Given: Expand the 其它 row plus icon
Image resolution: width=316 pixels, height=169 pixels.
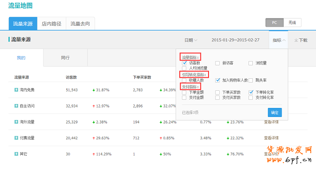Looking at the screenshot, I should pyautogui.click(x=16, y=154).
